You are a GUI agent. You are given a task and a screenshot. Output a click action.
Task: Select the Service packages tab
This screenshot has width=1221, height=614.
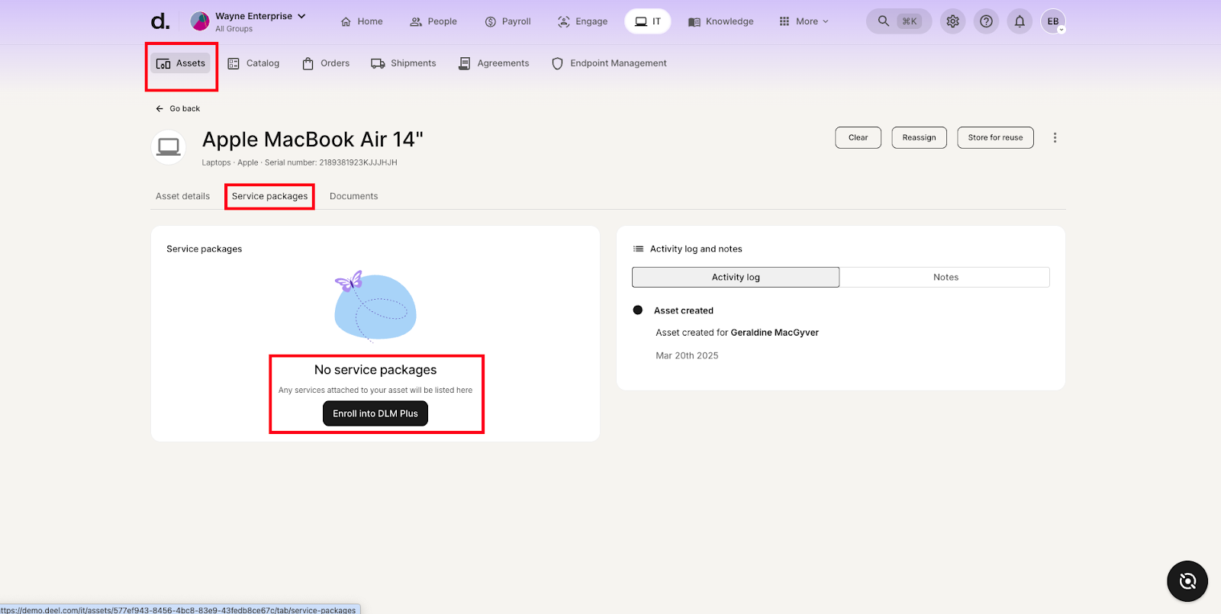click(270, 196)
